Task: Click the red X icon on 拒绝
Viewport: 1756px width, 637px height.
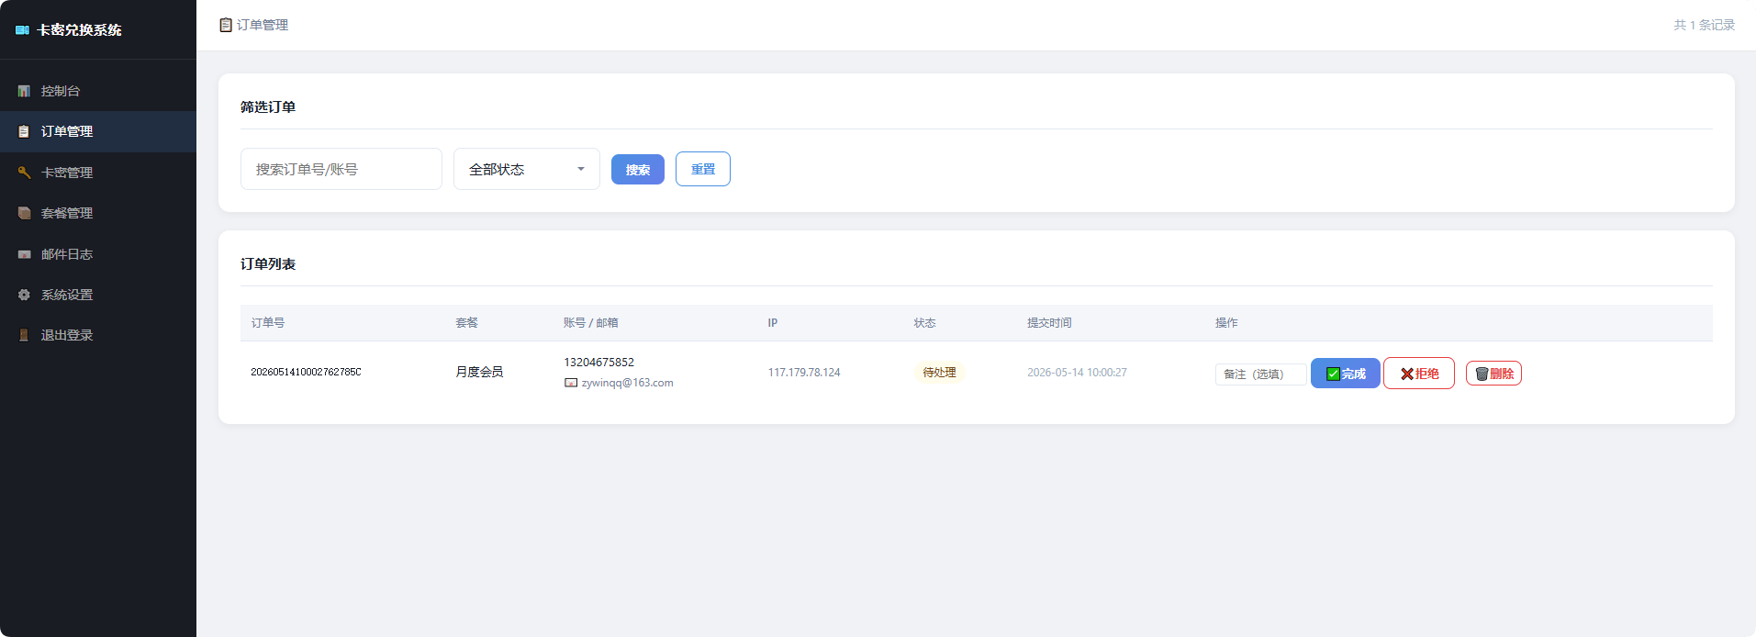Action: point(1406,374)
